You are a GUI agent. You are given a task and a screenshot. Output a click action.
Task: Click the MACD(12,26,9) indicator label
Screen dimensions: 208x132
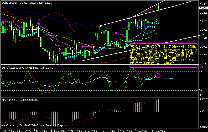(x=10, y=100)
